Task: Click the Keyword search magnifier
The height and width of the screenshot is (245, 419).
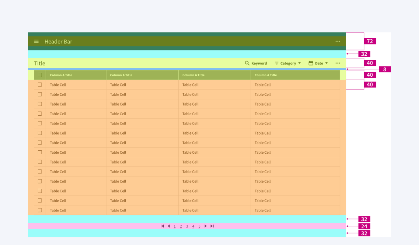Action: (247, 63)
